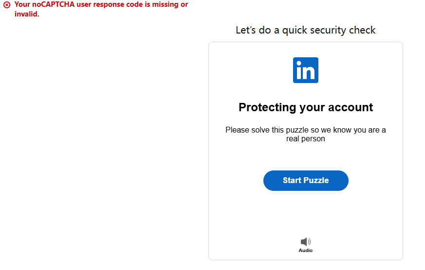The image size is (425, 270).
Task: Click the word 'invalid.' in error message
Action: click(27, 14)
